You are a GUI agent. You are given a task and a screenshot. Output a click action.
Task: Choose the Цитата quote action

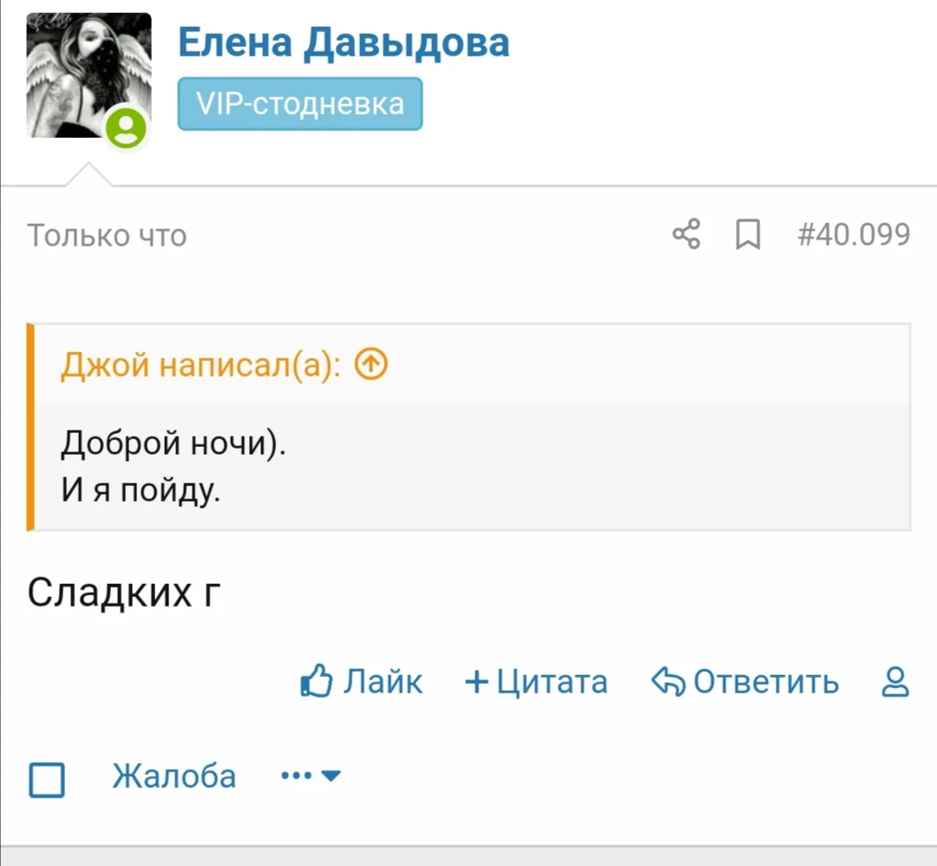click(x=553, y=682)
